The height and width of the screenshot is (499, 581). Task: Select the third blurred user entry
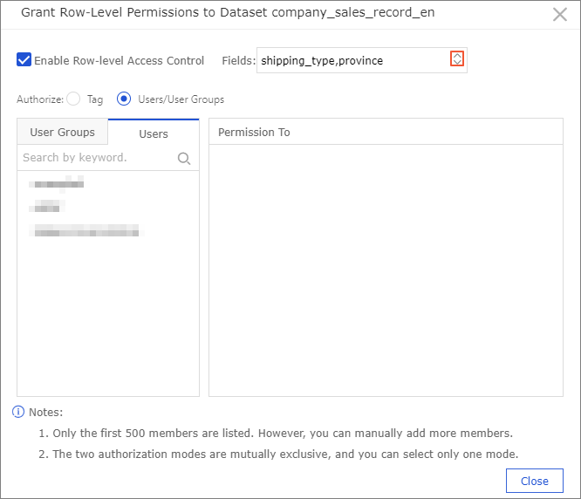86,230
